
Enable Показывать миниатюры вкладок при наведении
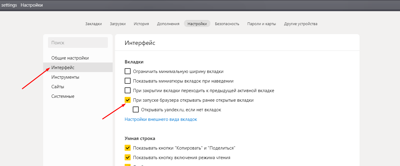click(x=128, y=81)
